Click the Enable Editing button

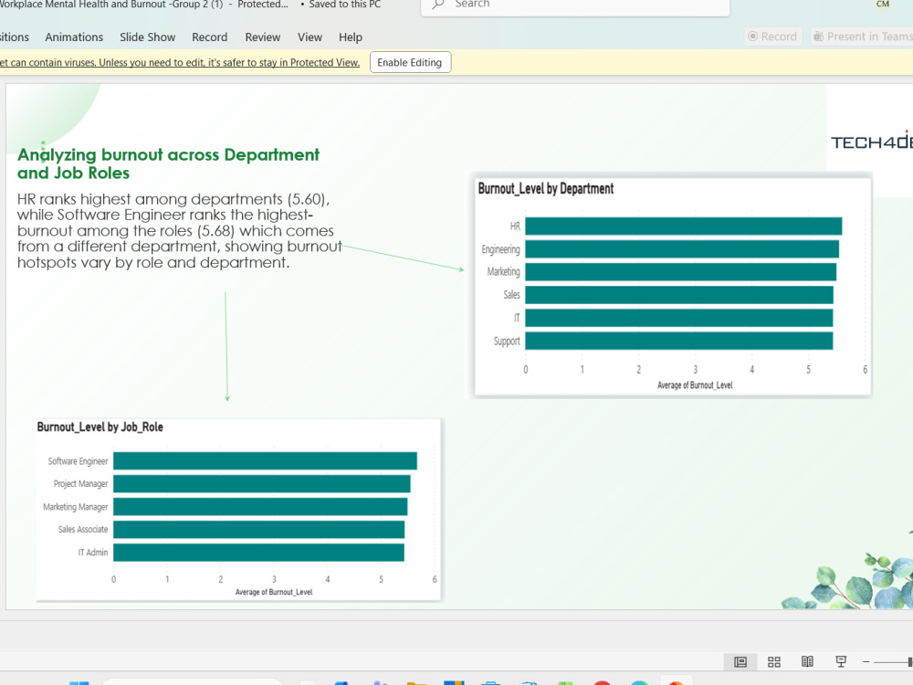click(x=410, y=62)
